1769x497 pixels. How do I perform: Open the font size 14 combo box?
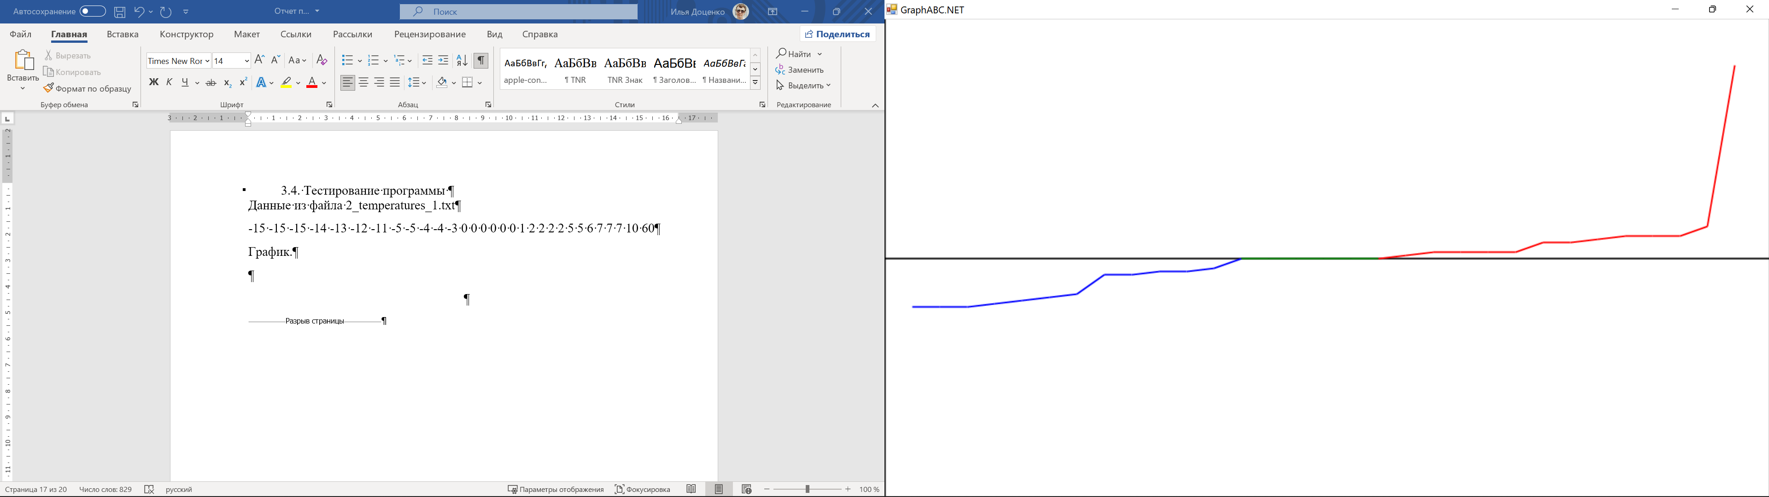(231, 61)
